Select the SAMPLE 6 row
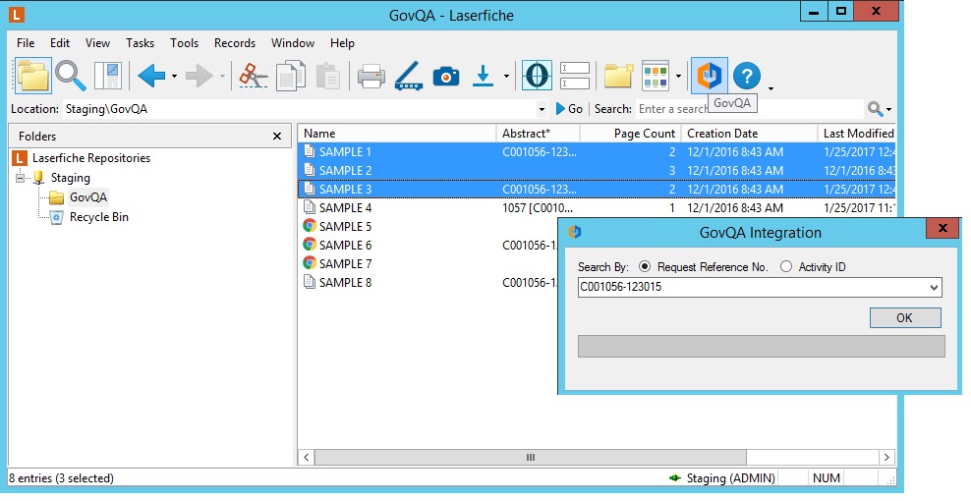Image resolution: width=971 pixels, height=501 pixels. pyautogui.click(x=428, y=245)
